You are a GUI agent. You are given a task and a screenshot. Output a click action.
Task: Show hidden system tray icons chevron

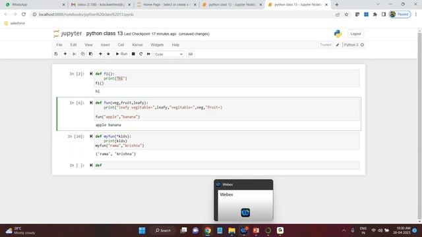click(344, 230)
